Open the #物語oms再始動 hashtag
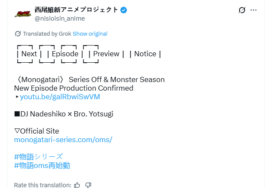 (42, 165)
